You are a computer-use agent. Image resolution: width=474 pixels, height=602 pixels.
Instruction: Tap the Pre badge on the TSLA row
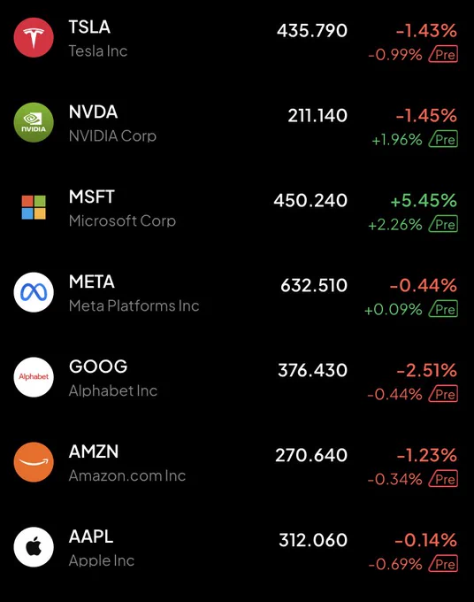[443, 55]
